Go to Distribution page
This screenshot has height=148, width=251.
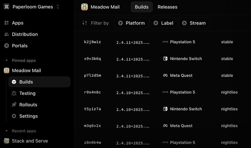point(25,34)
